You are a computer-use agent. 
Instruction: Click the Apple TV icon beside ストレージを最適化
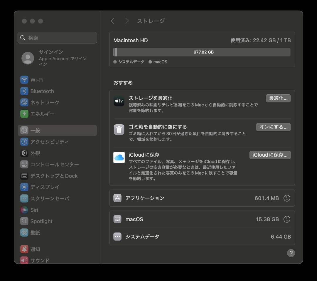tap(119, 101)
